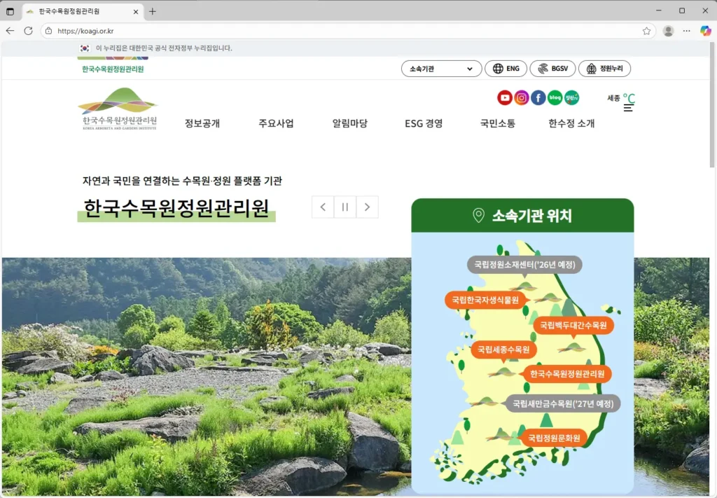Open the 정보공개 menu
The height and width of the screenshot is (498, 717).
click(202, 123)
